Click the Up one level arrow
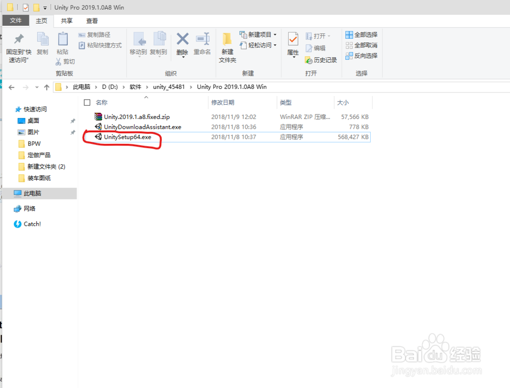This screenshot has width=510, height=388. [x=46, y=87]
